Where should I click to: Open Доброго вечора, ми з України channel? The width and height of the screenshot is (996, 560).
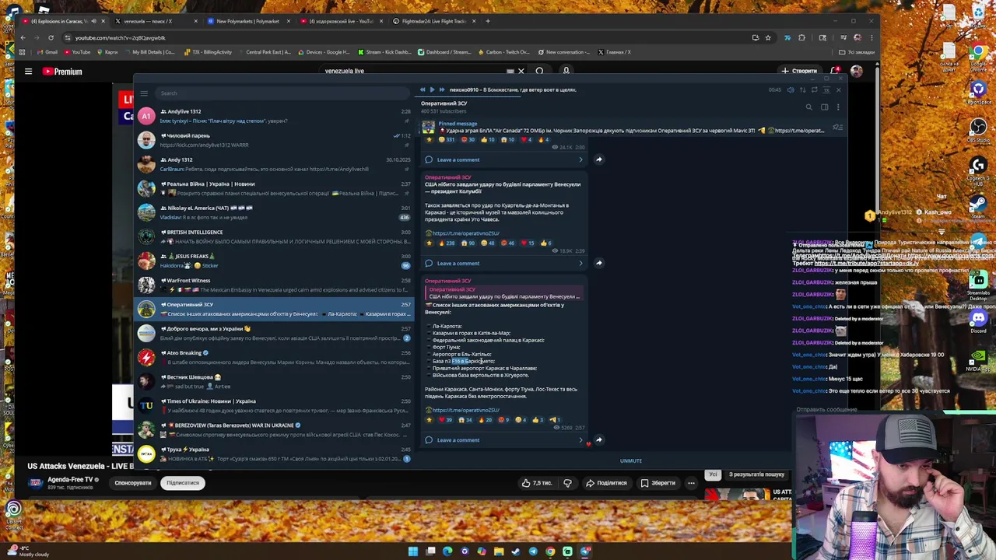pyautogui.click(x=272, y=333)
